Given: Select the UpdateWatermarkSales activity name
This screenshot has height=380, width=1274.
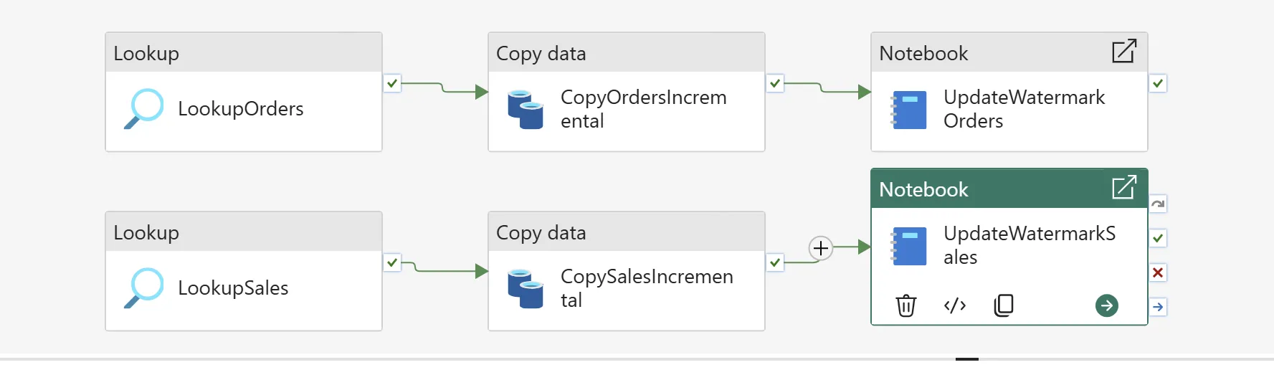Looking at the screenshot, I should tap(1030, 245).
